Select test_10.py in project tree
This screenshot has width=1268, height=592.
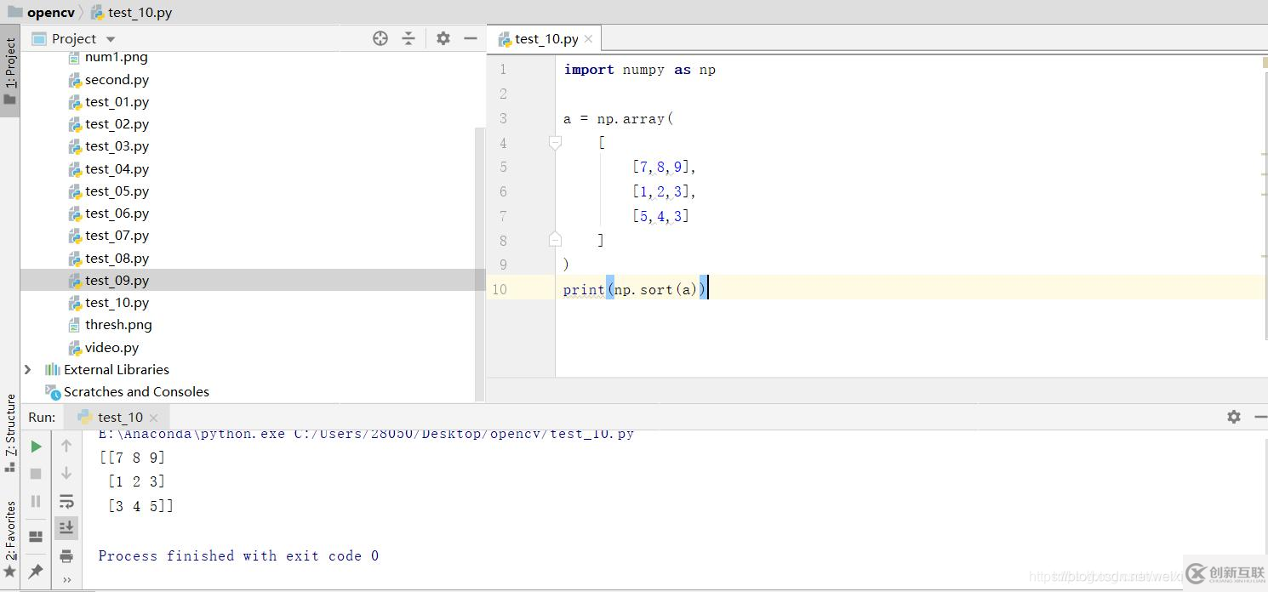[117, 302]
